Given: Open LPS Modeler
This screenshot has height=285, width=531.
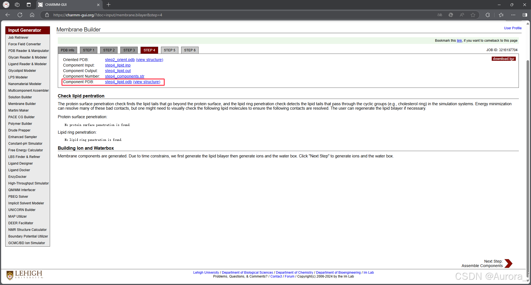Looking at the screenshot, I should (x=18, y=77).
